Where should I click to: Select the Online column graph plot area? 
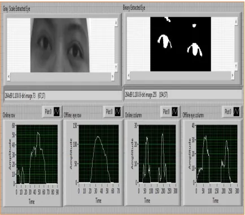click(x=157, y=154)
